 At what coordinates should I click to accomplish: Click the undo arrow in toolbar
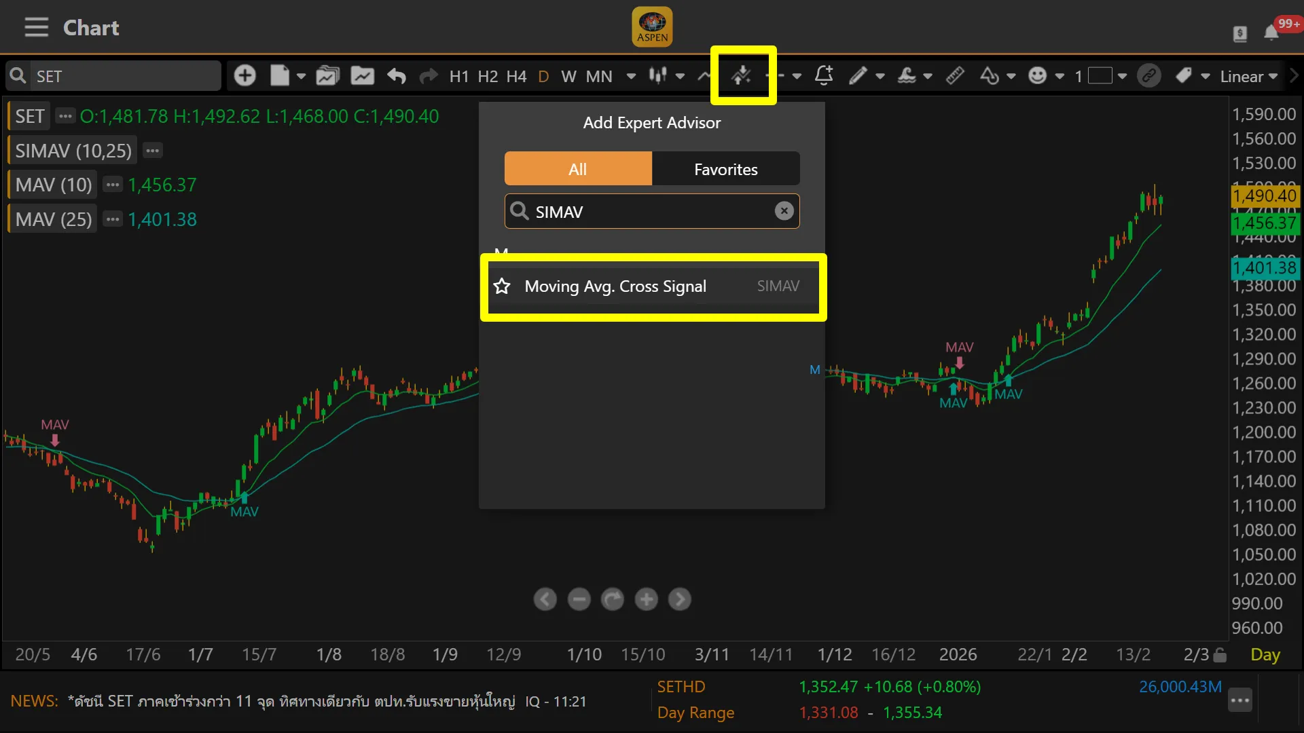pyautogui.click(x=397, y=76)
